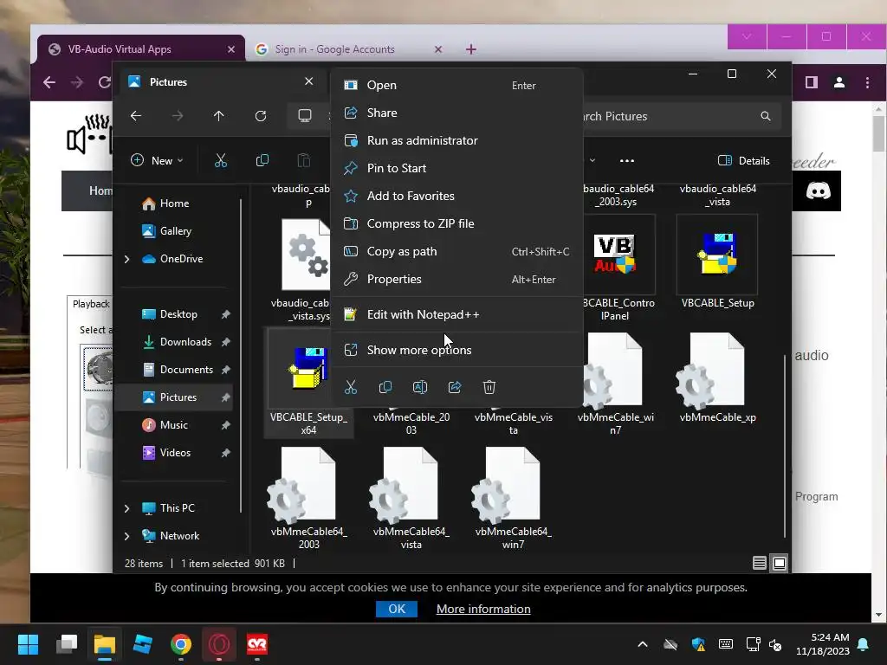Click the Discord icon on the webpage
Screen dimensions: 887x665
point(818,191)
